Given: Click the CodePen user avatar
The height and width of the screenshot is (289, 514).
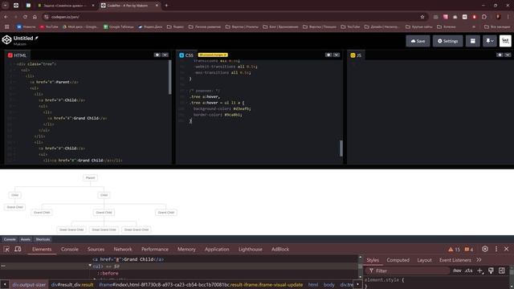Looking at the screenshot, I should click(505, 41).
